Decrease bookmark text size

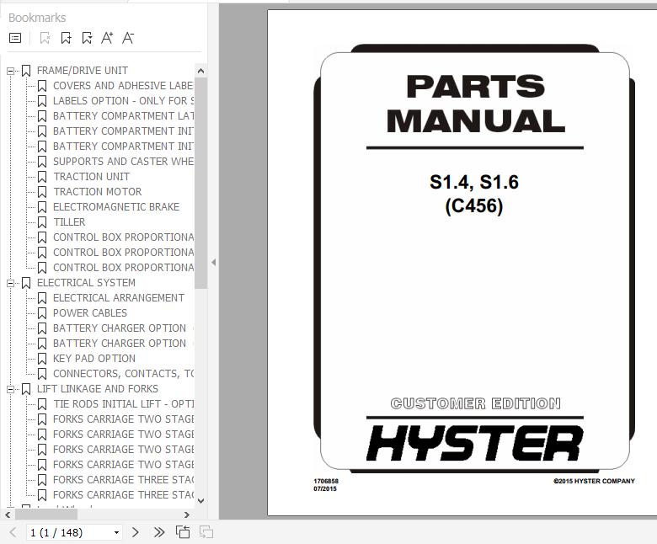click(x=128, y=38)
